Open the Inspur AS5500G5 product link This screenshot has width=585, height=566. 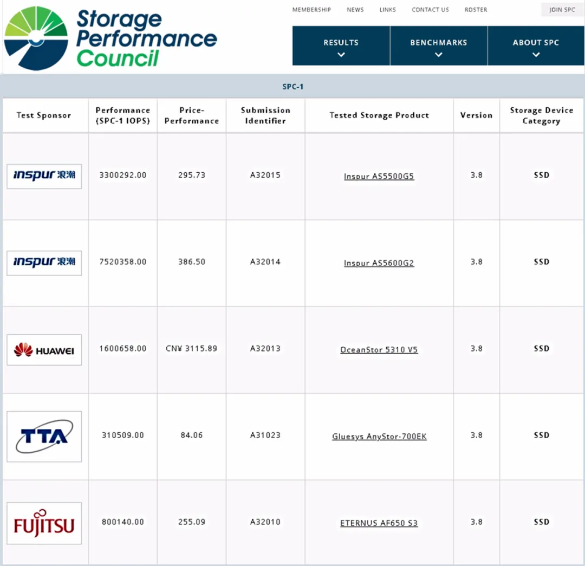pyautogui.click(x=379, y=177)
